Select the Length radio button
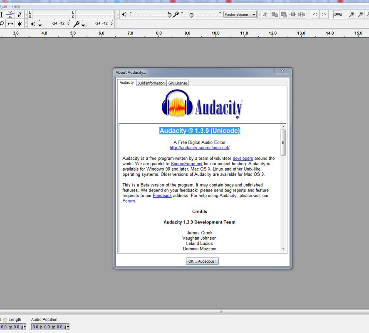Image resolution: width=369 pixels, height=333 pixels. [5, 320]
